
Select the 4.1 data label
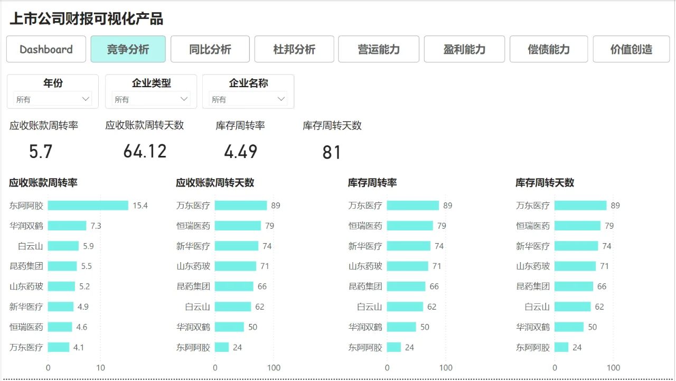[79, 347]
